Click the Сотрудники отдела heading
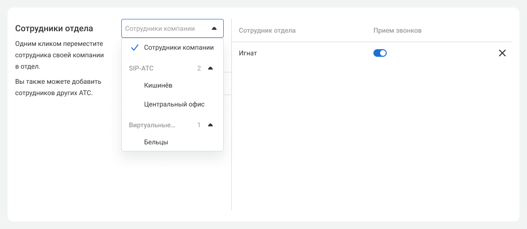 [x=54, y=28]
